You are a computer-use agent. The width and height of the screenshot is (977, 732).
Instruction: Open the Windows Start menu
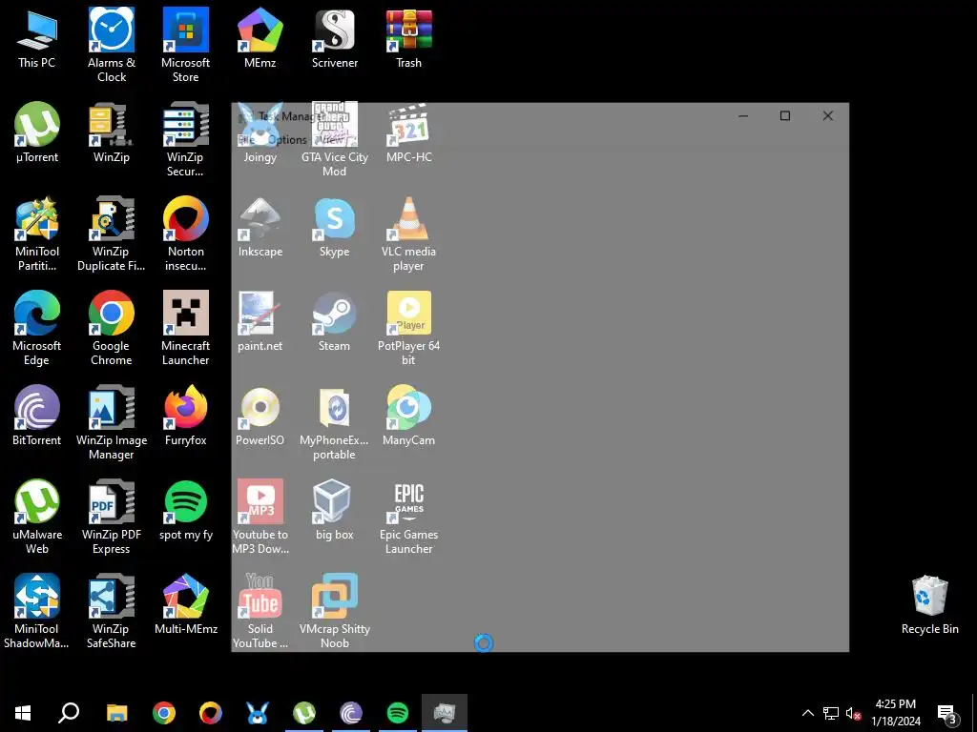23,713
